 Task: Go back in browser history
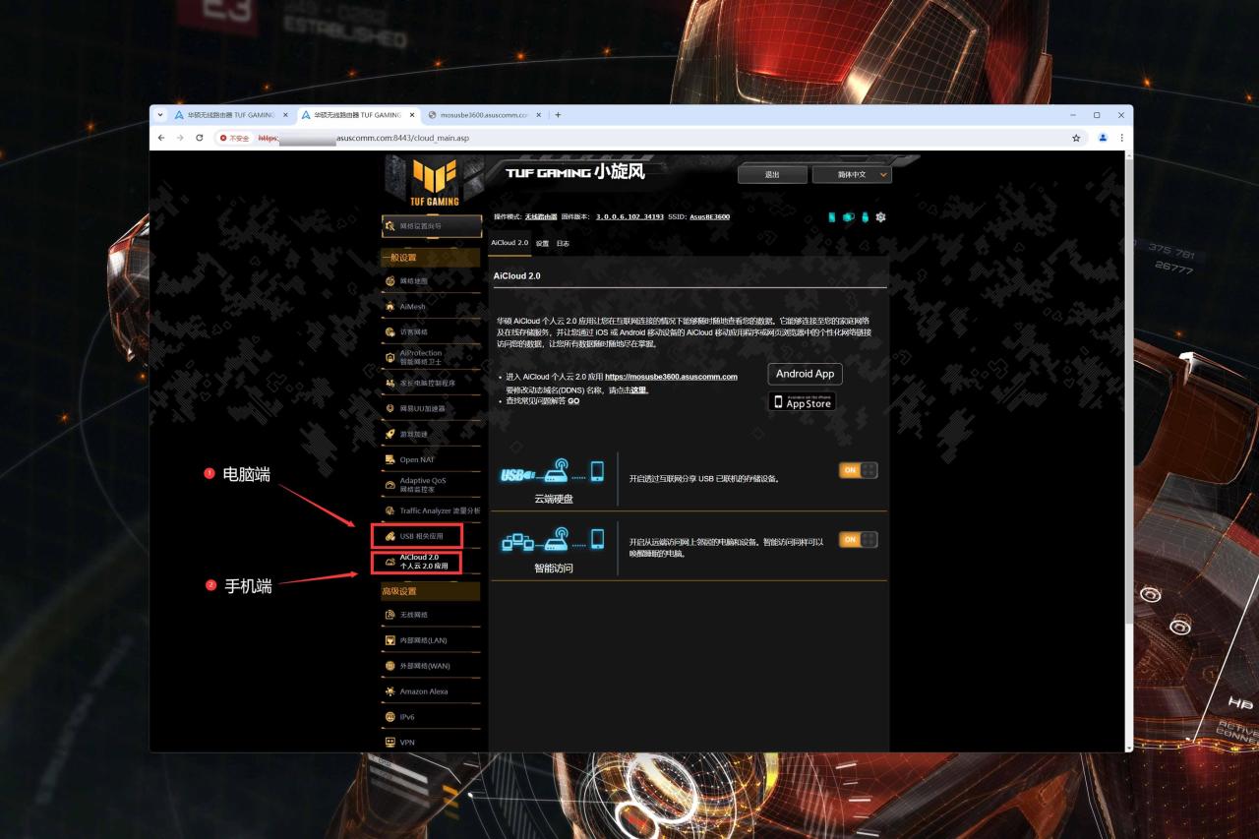pyautogui.click(x=161, y=139)
